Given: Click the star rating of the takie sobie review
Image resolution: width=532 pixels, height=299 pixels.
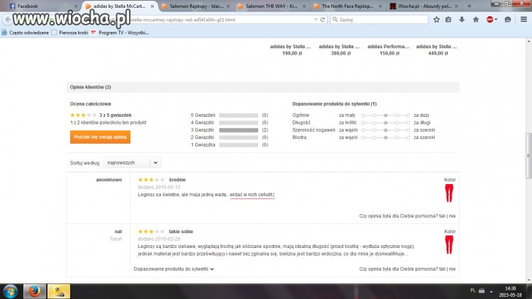Looking at the screenshot, I should [151, 232].
